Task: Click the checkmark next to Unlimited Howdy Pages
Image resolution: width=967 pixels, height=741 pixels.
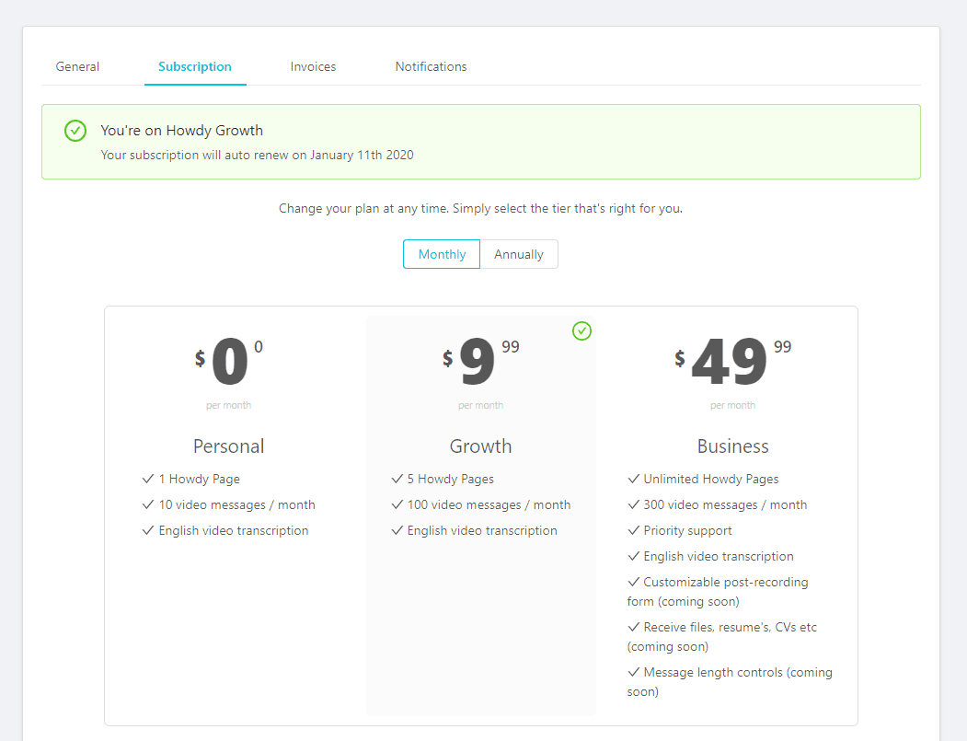Action: pos(633,480)
